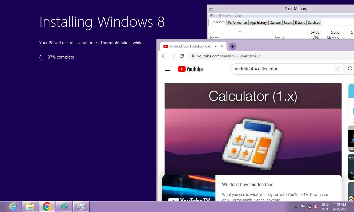354x212 pixels.
Task: Click the "37% complete" progress text
Action: [61, 57]
